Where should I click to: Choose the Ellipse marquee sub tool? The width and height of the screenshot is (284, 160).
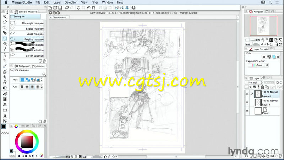(x=27, y=28)
